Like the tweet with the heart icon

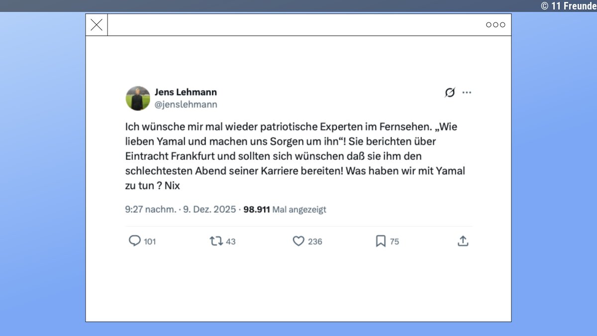[x=298, y=241]
